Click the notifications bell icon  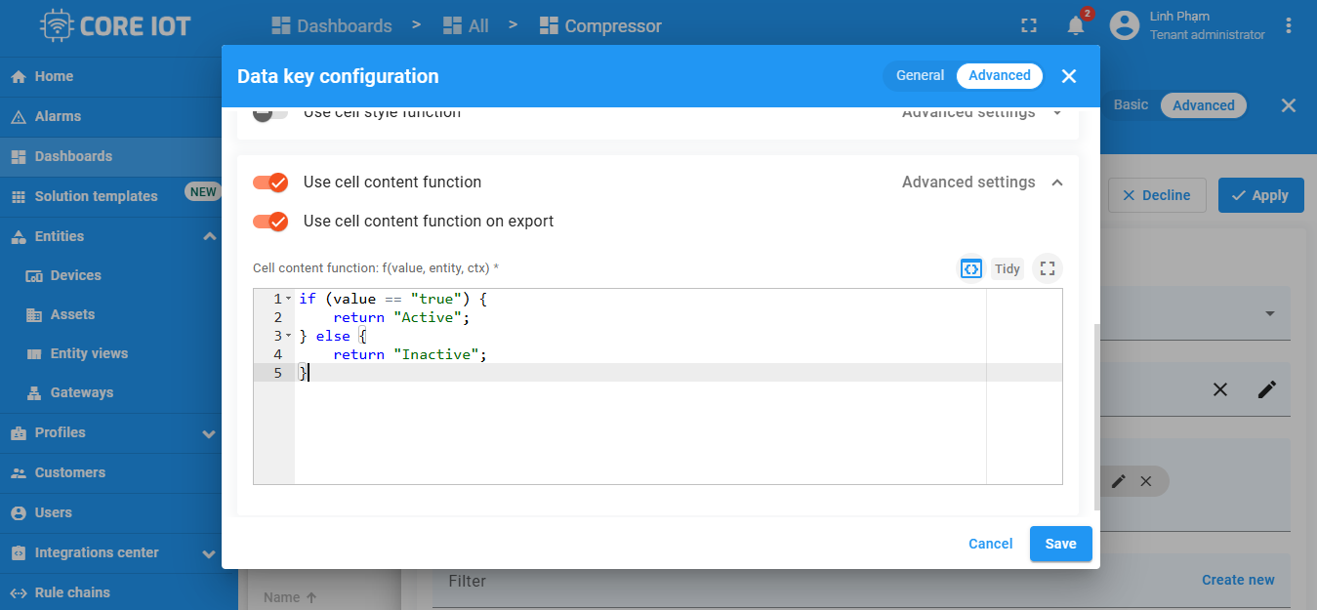pyautogui.click(x=1076, y=26)
